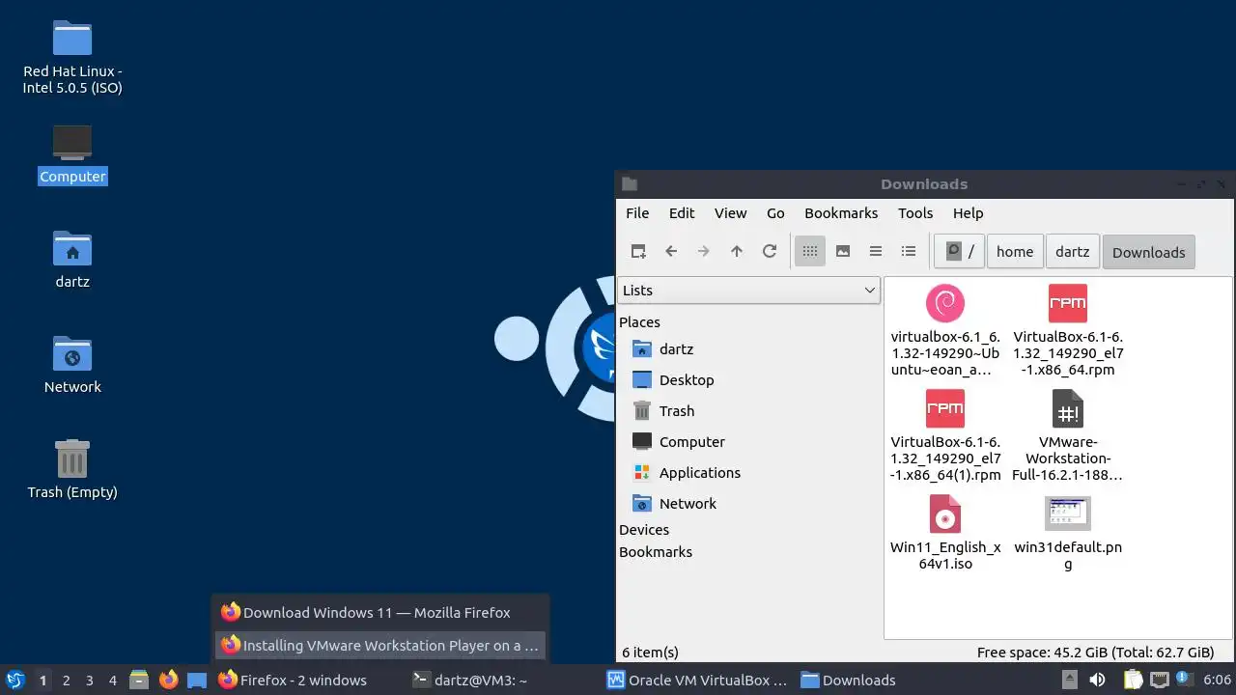Select VMware-Workstation-Full-16.2.1 script file
Screen dimensions: 1236x695
(x=1068, y=435)
